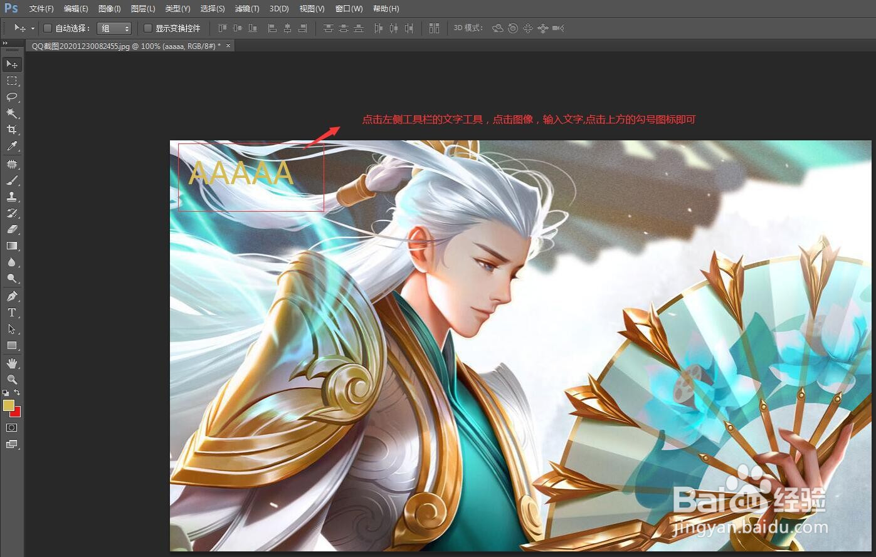
Task: Enable the 自动选择 checkbox
Action: tap(48, 28)
